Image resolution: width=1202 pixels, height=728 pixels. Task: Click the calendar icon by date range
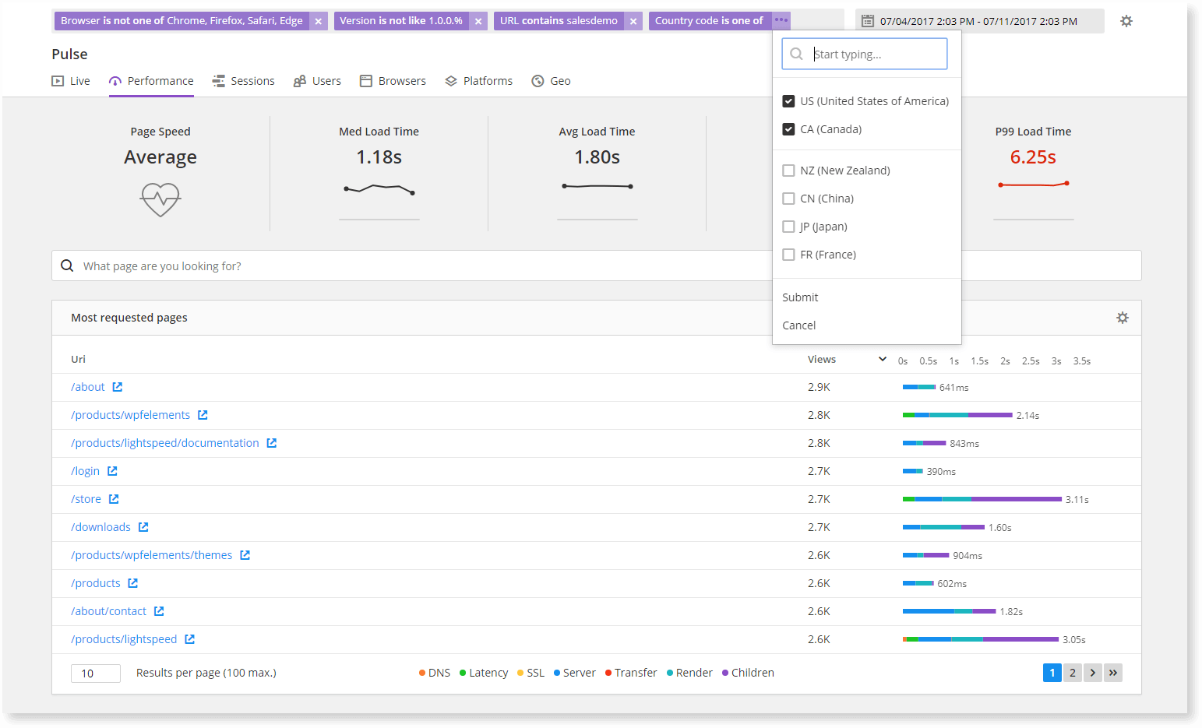point(867,21)
